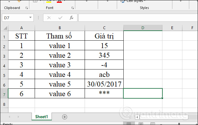198x125 pixels.
Task: Switch to Page Layout view icon
Action: 141,123
